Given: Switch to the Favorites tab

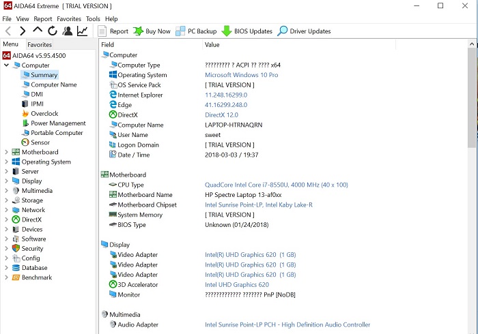Looking at the screenshot, I should (40, 45).
